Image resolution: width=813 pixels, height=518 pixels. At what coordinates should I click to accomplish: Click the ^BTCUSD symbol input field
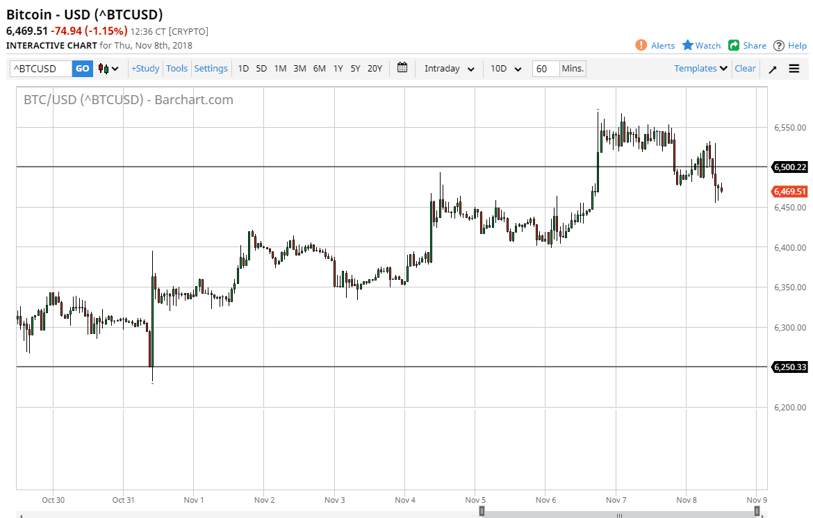click(x=39, y=69)
